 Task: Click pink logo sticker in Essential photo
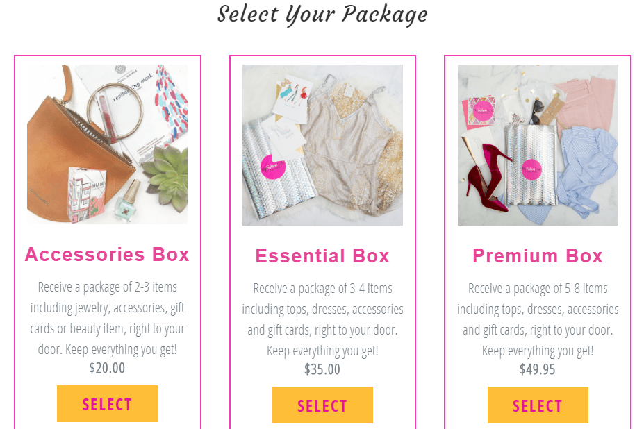click(x=273, y=167)
